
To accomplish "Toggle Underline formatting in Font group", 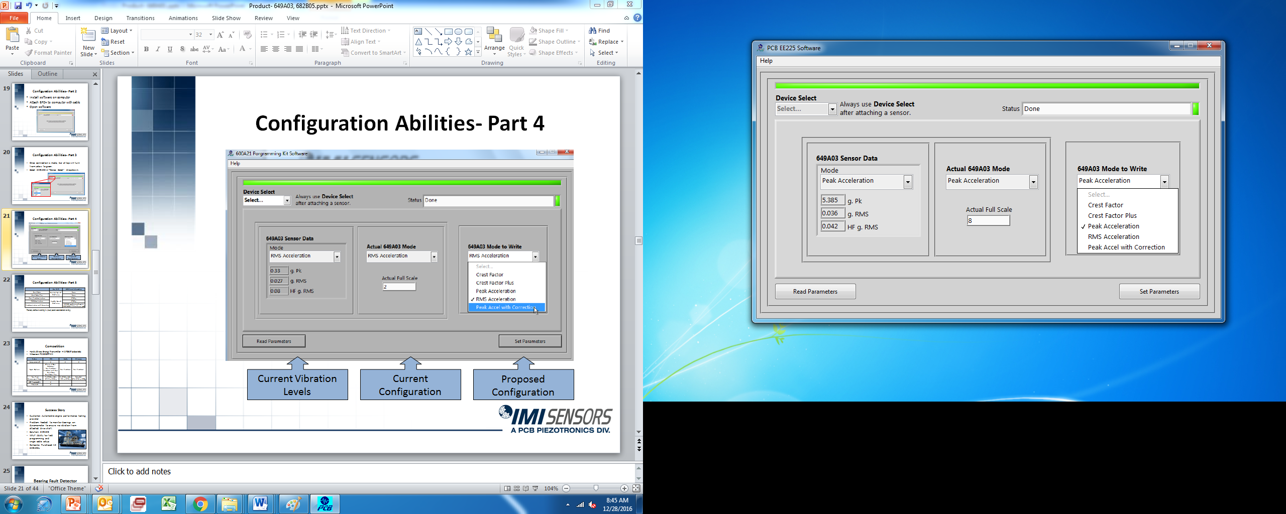I will click(170, 49).
